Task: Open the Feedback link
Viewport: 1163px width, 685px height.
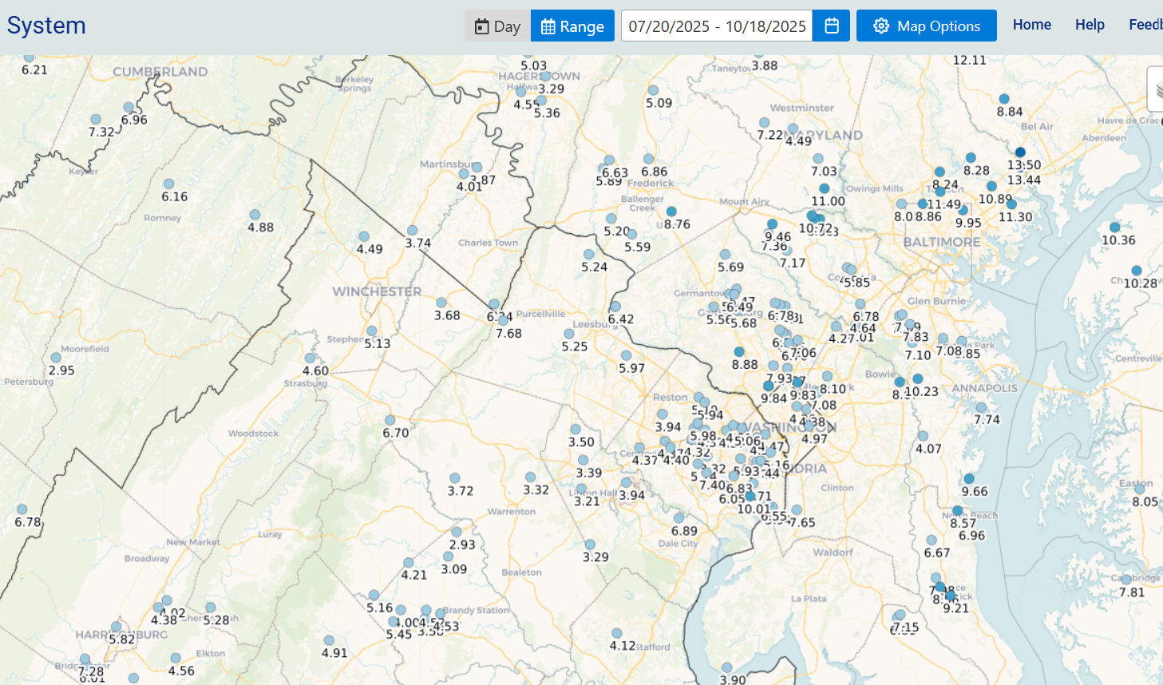Action: pos(1145,25)
